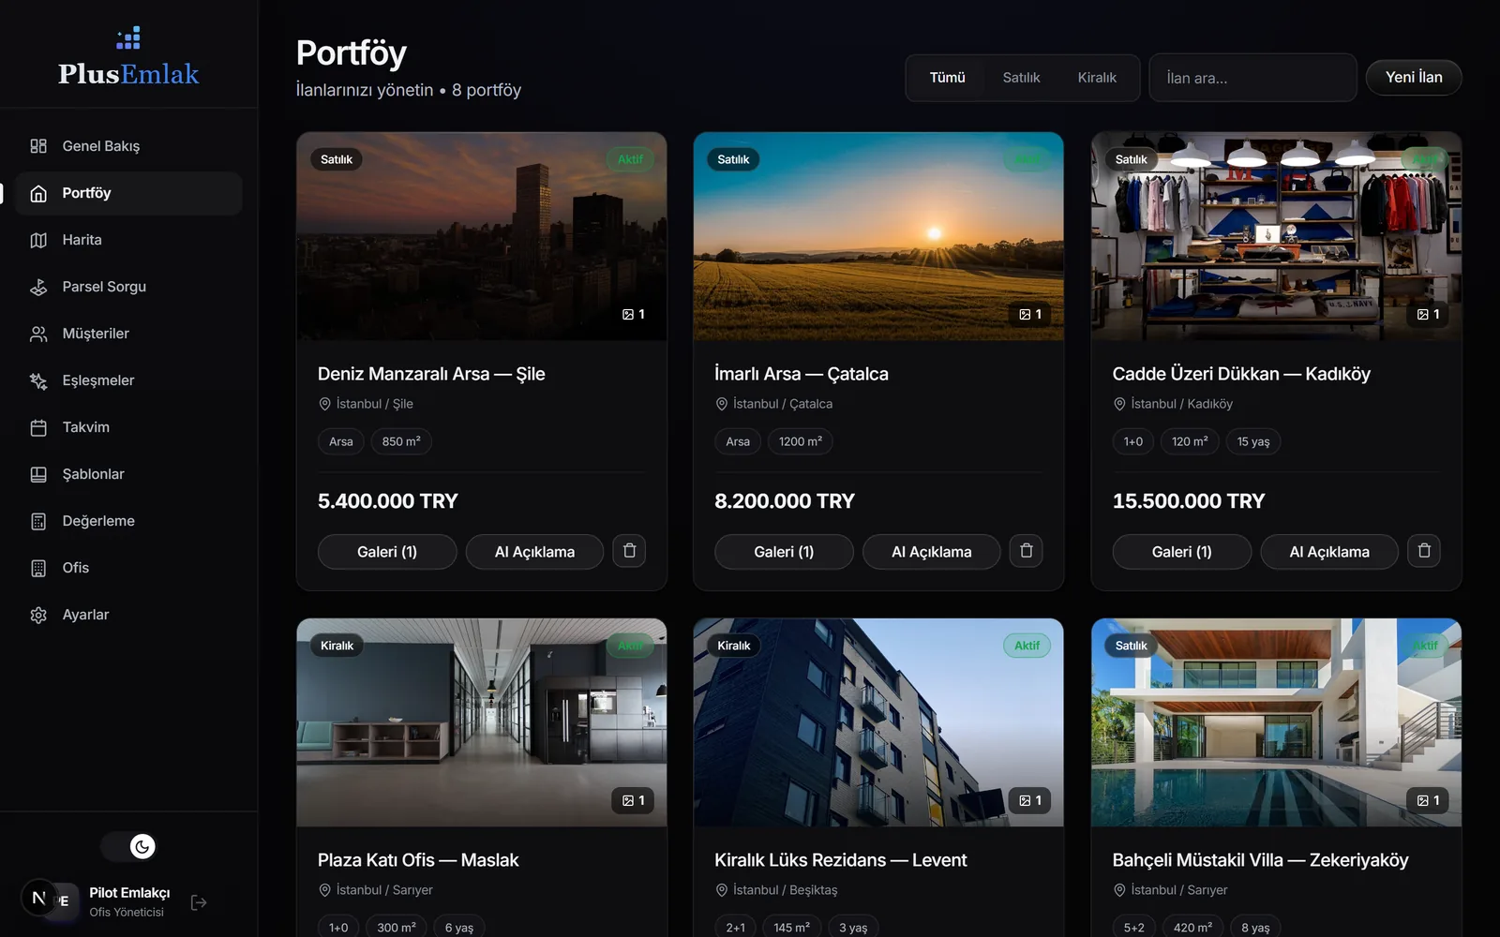This screenshot has width=1500, height=937.
Task: Open the Levent residence building photo
Action: 878,722
